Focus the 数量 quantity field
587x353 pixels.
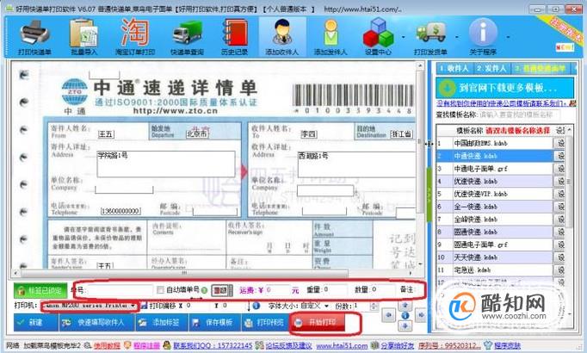381,290
